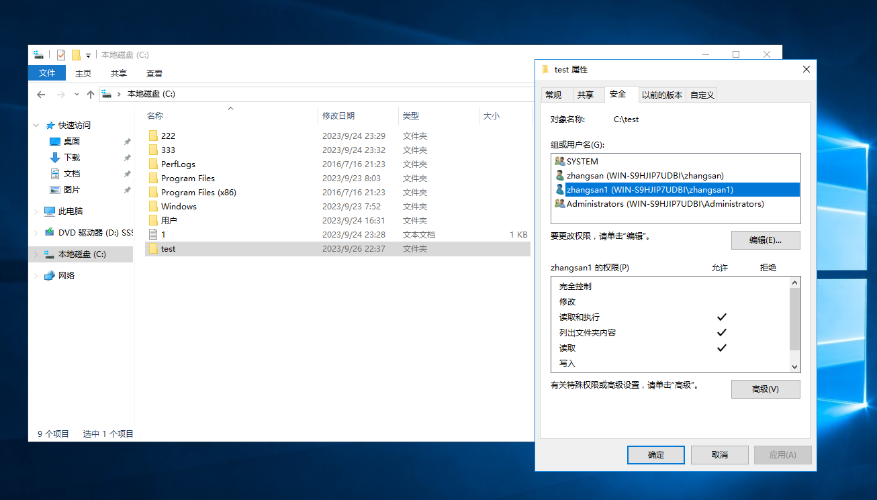
Task: Click the 完全控制 permission row label
Action: pos(575,287)
